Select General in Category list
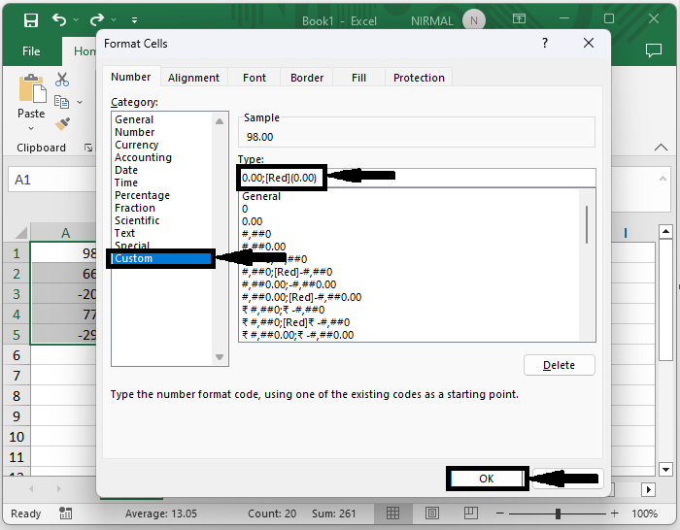 pos(134,119)
